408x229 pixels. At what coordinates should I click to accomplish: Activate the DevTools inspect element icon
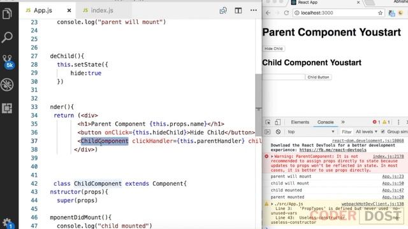(x=268, y=122)
